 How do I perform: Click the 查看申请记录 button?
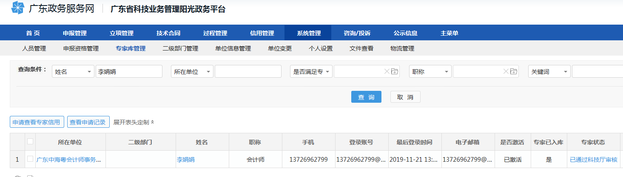(88, 122)
